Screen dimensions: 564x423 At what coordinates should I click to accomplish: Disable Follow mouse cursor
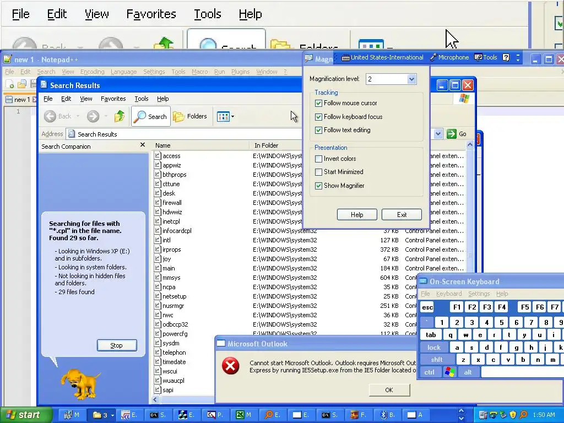pos(318,103)
